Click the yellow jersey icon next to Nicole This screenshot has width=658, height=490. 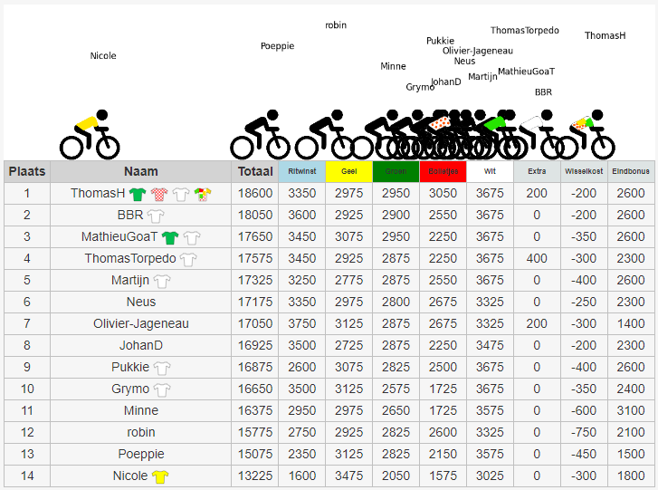[x=160, y=476]
